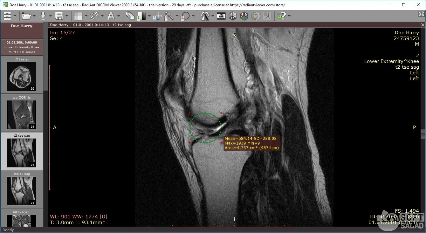Click the open folder icon

click(x=26, y=16)
